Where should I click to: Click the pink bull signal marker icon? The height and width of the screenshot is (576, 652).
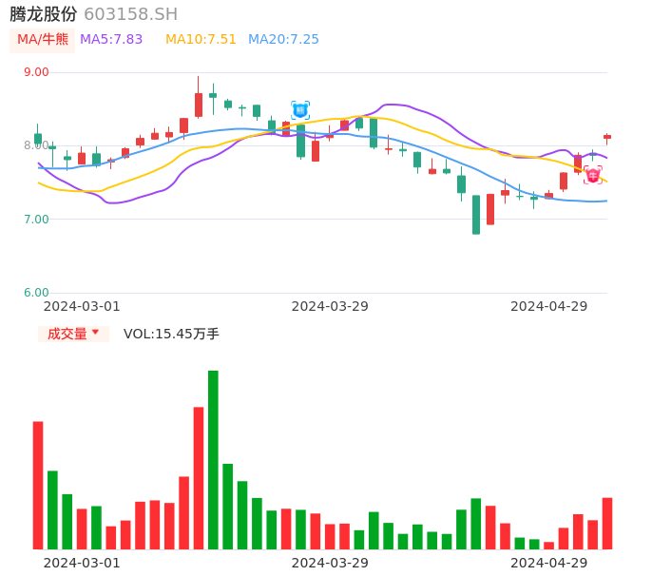(x=593, y=175)
